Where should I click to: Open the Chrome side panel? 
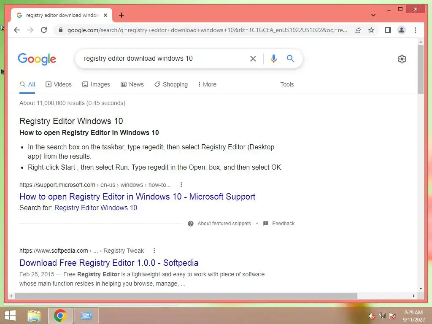[388, 30]
